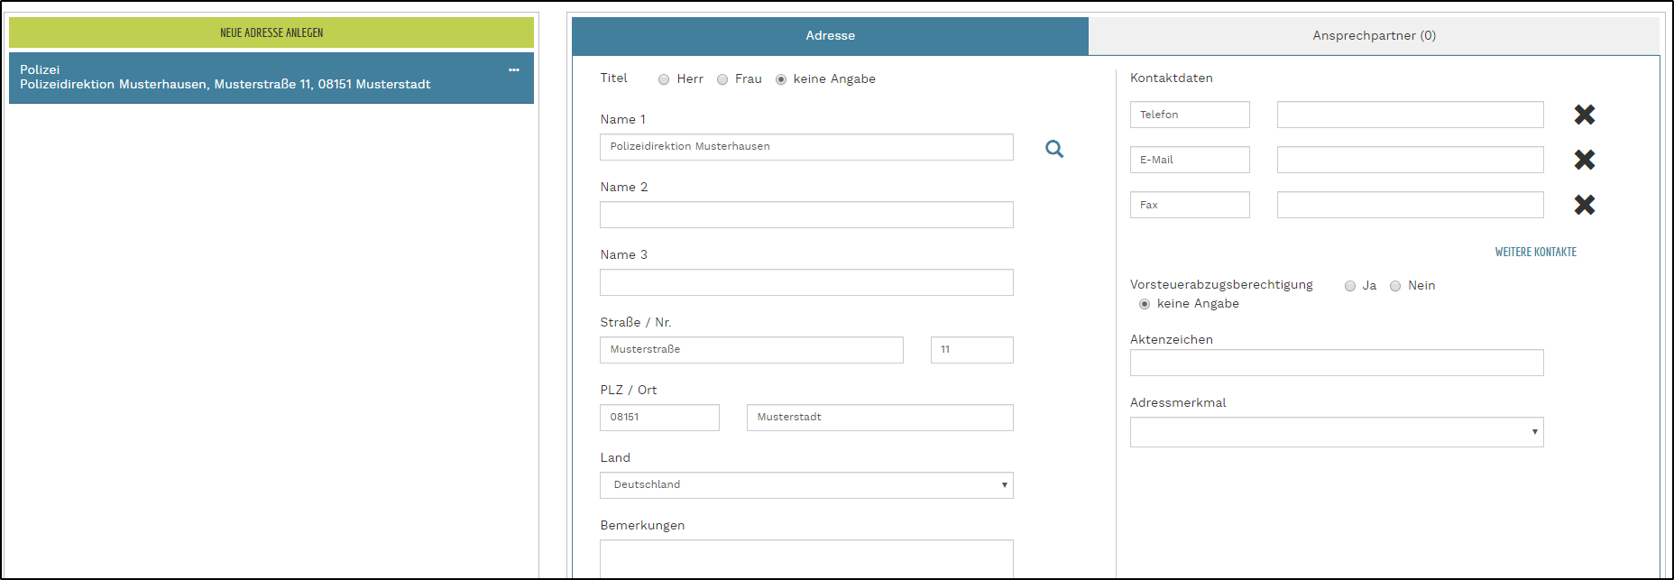
Task: Expand the Adressmerkmal dropdown
Action: pos(1336,432)
